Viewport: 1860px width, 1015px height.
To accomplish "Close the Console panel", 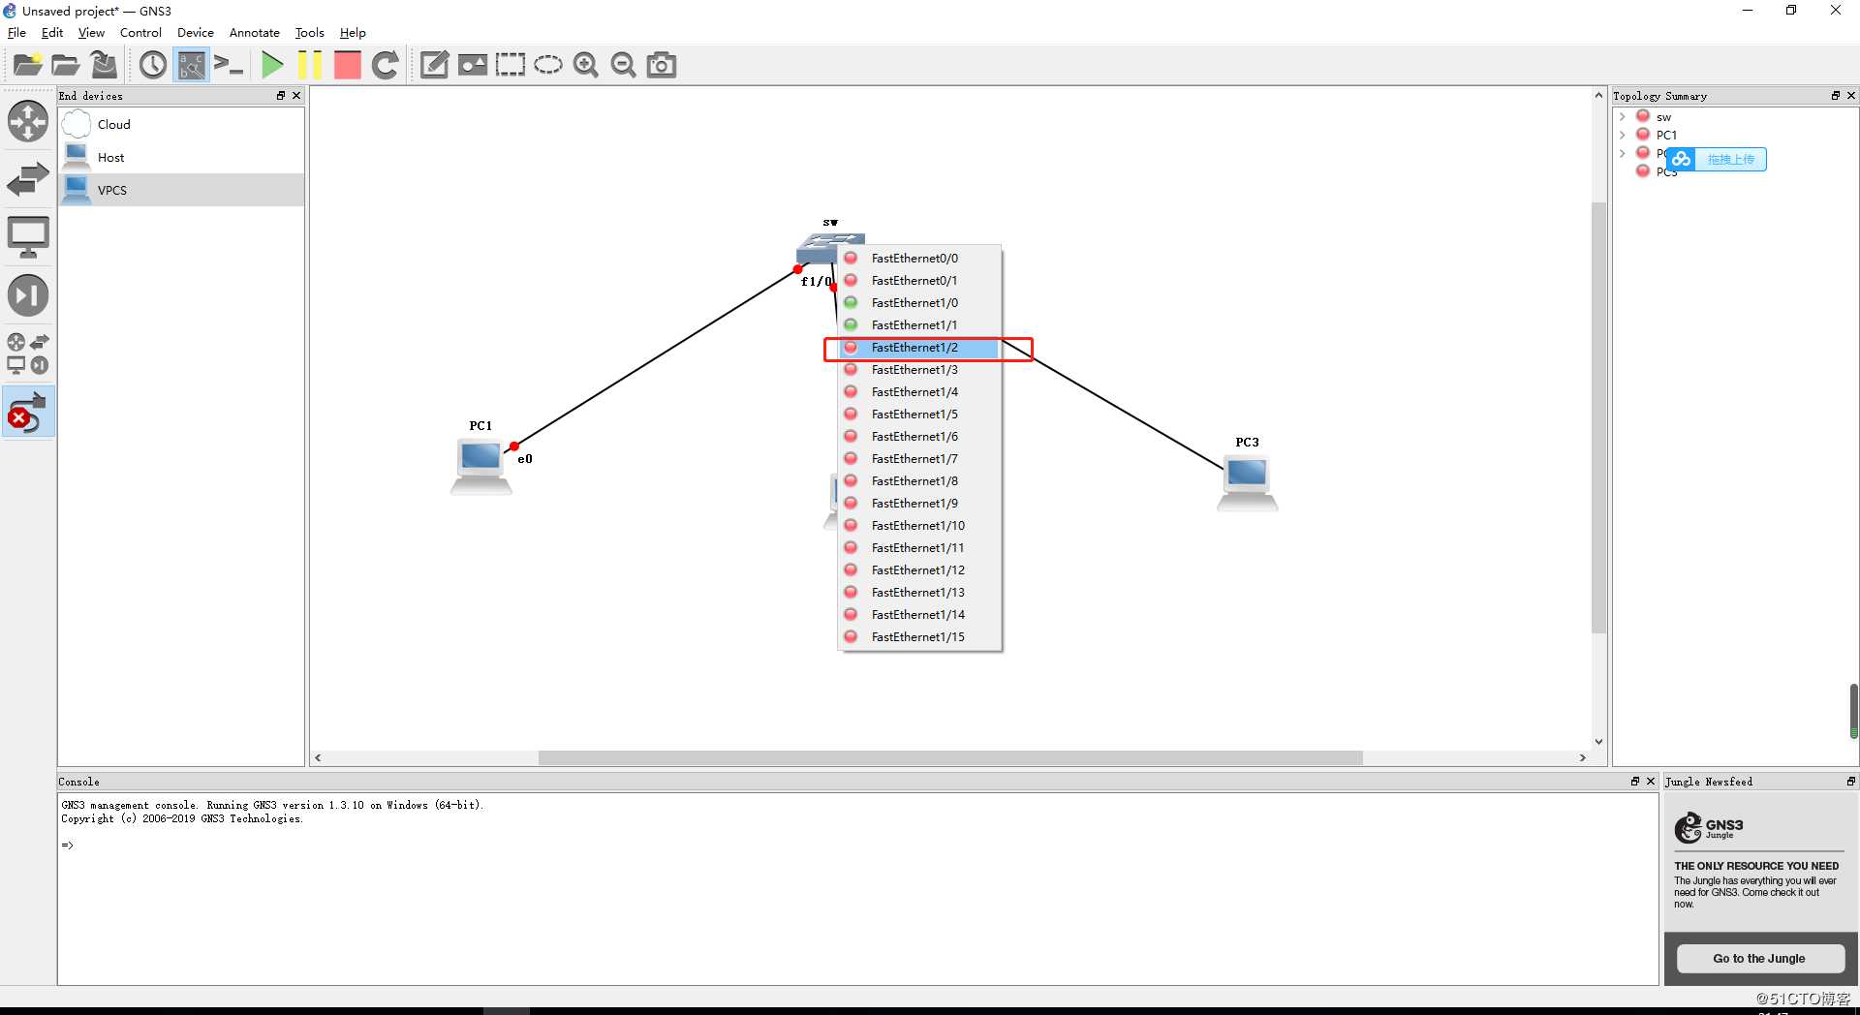I will (x=1651, y=781).
